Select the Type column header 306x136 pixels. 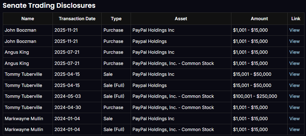click(x=116, y=19)
